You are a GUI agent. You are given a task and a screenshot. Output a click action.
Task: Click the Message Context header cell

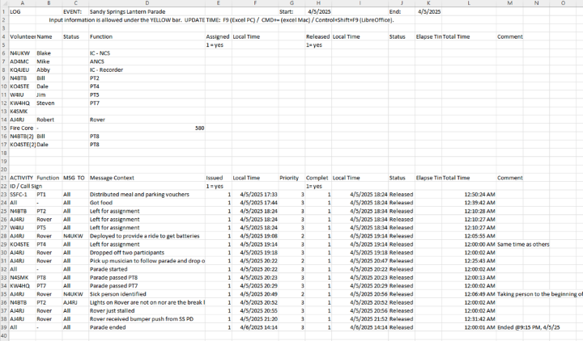point(112,178)
